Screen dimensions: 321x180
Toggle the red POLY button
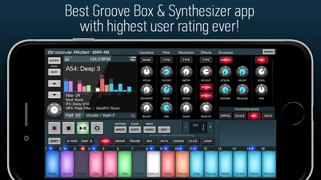(x=261, y=60)
